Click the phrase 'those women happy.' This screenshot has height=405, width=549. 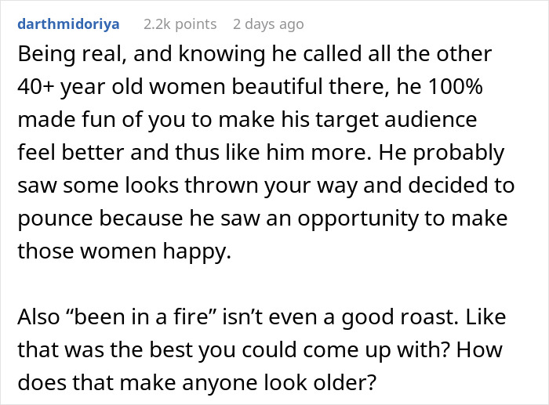point(124,251)
